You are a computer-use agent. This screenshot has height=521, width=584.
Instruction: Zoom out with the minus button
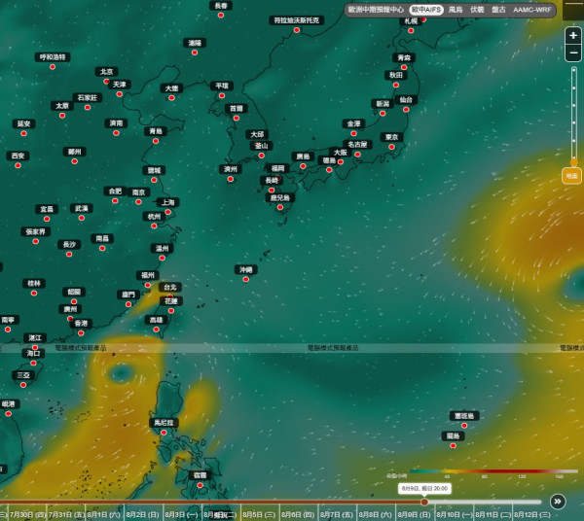pyautogui.click(x=573, y=52)
